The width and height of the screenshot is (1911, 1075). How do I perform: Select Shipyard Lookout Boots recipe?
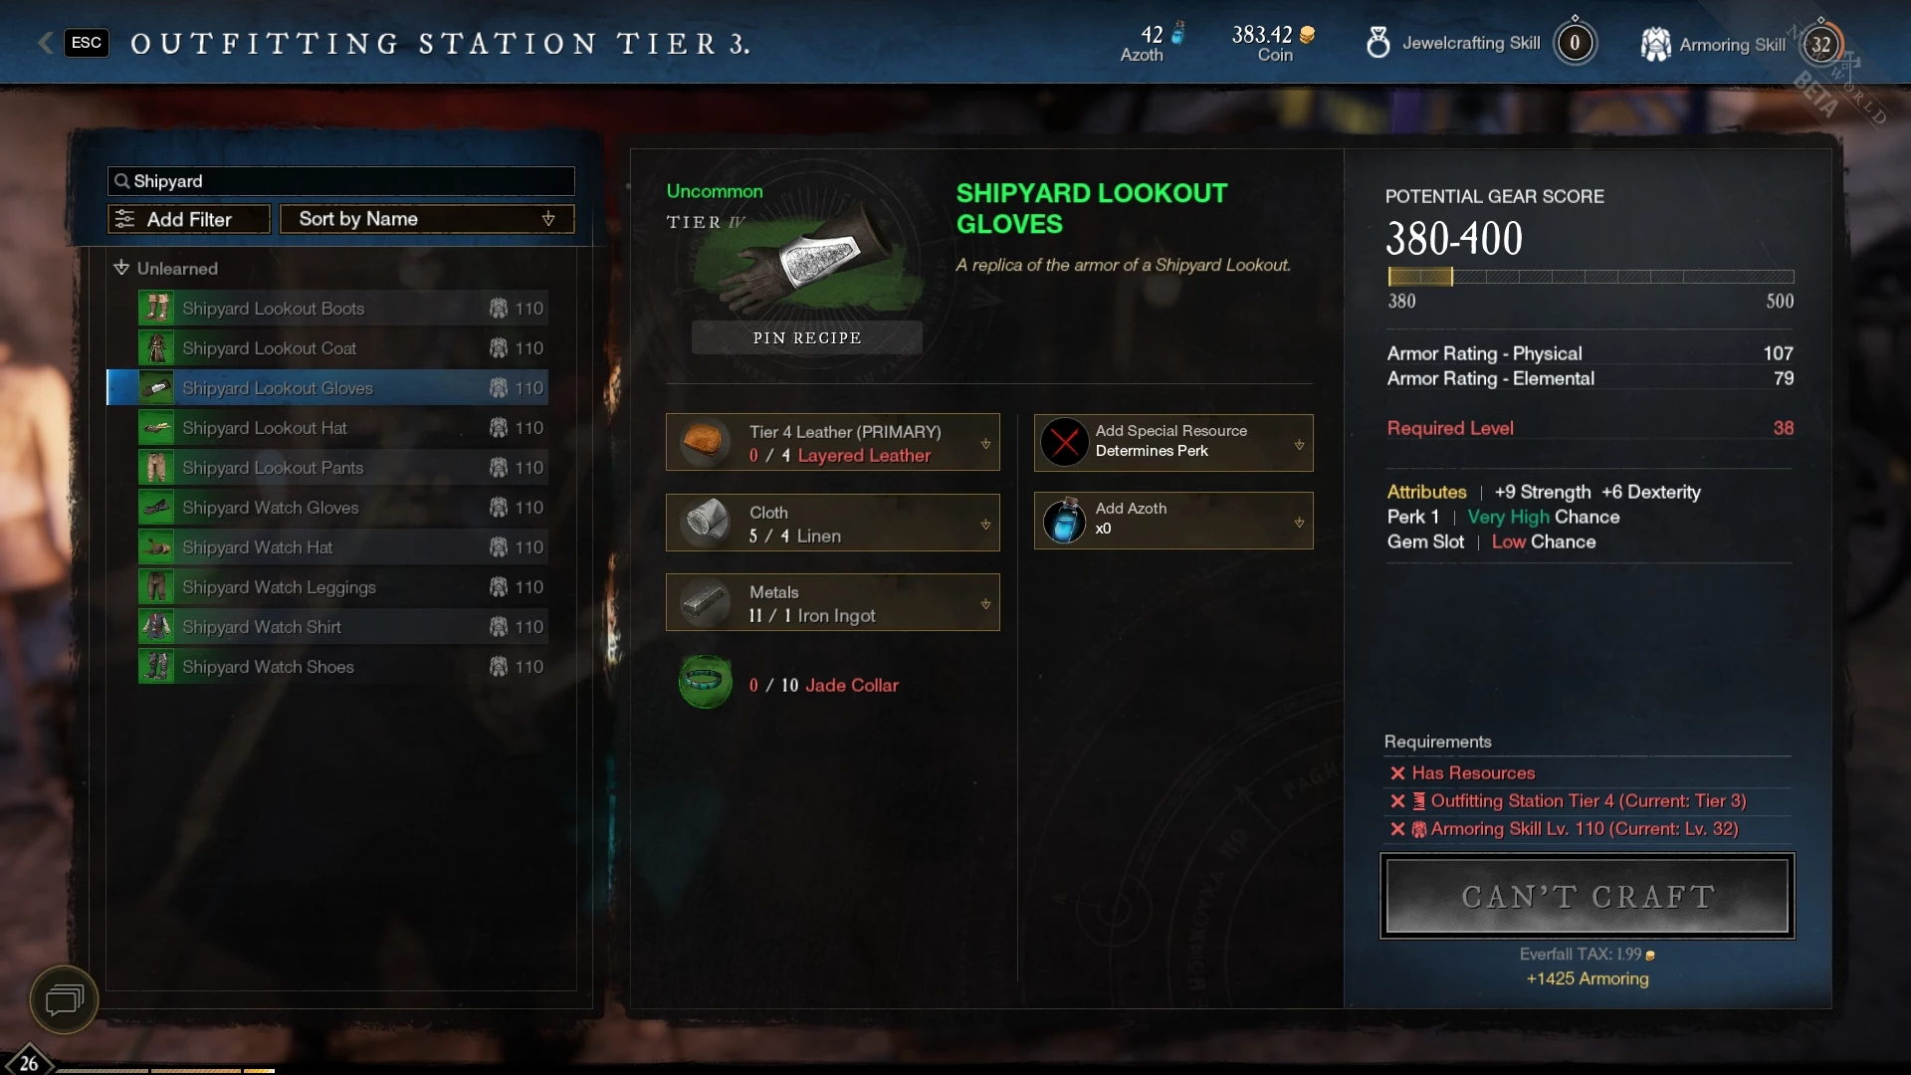tap(342, 309)
